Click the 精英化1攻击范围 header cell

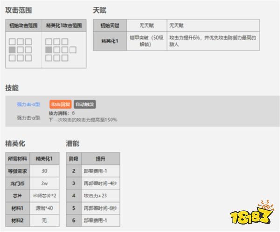pos(64,25)
